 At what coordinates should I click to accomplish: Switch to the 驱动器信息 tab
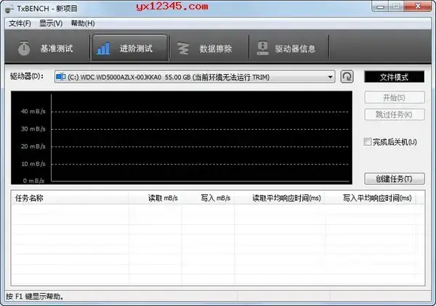(288, 49)
